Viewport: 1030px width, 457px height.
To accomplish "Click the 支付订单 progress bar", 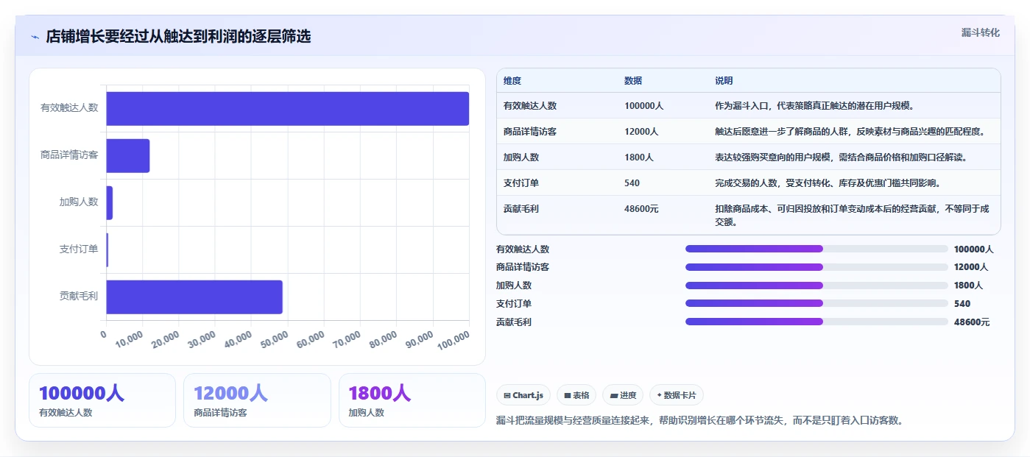I will point(816,303).
